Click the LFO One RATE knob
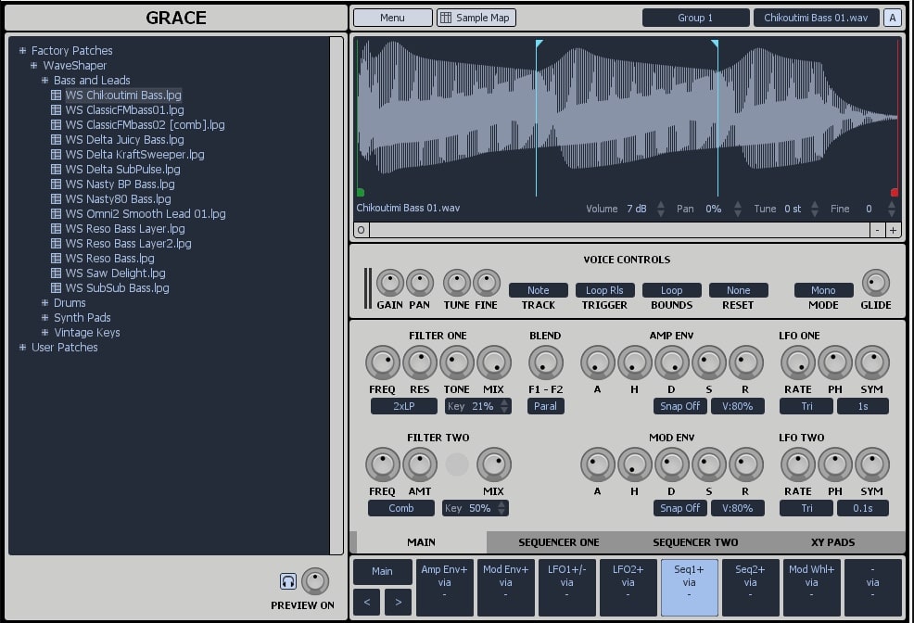 798,362
